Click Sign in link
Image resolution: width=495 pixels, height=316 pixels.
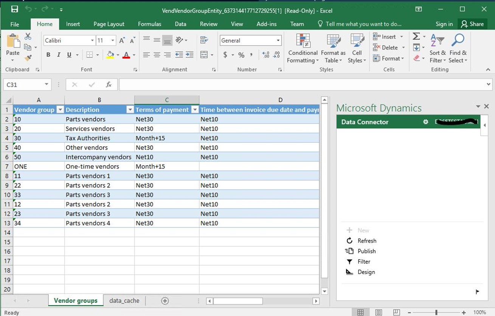[x=444, y=24]
